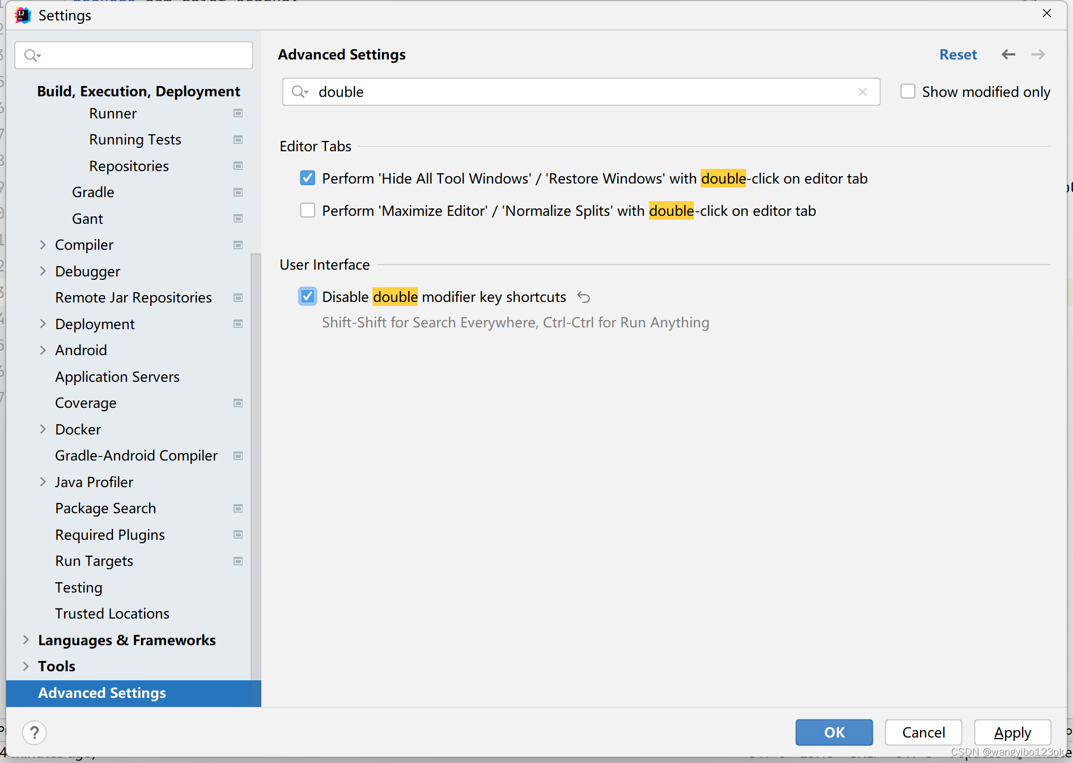Enable 'Maximize Editor' double-click option
Viewport: 1073px width, 763px height.
tap(308, 211)
